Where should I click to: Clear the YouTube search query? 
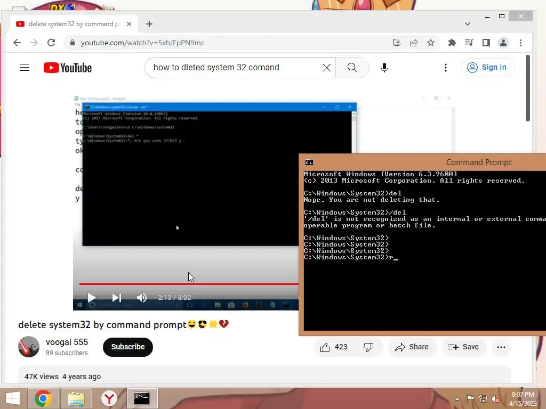pyautogui.click(x=327, y=68)
